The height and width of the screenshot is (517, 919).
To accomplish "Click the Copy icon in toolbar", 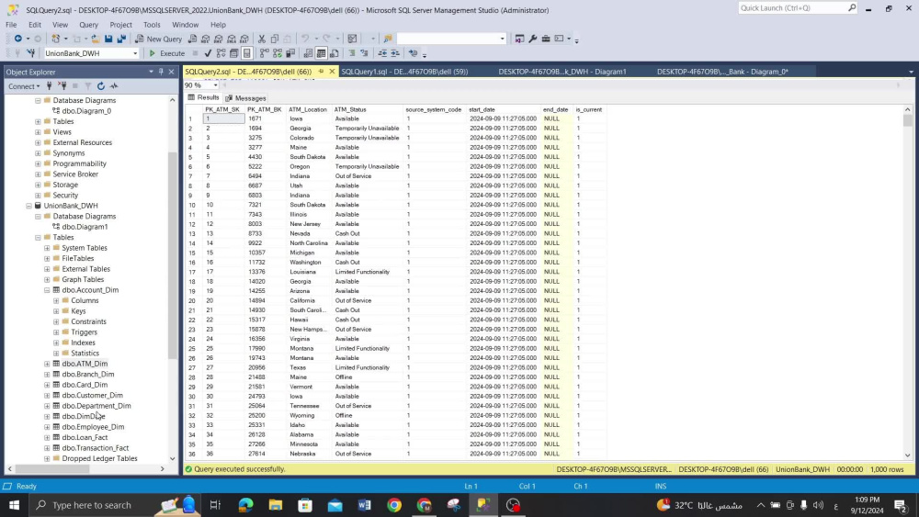I will pos(274,39).
